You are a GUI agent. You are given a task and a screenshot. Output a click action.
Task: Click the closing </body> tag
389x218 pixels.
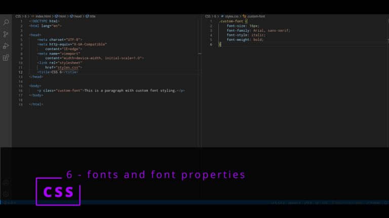[36, 95]
